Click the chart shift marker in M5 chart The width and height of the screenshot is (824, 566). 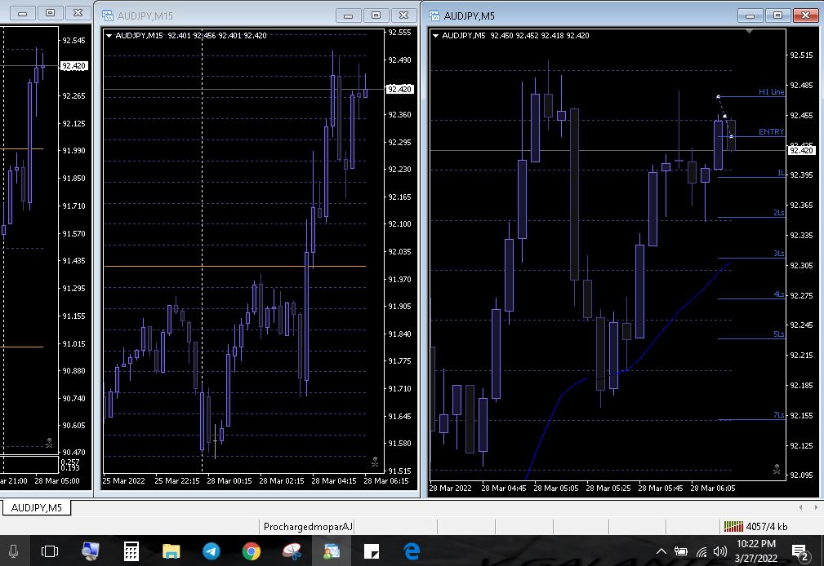pyautogui.click(x=750, y=32)
